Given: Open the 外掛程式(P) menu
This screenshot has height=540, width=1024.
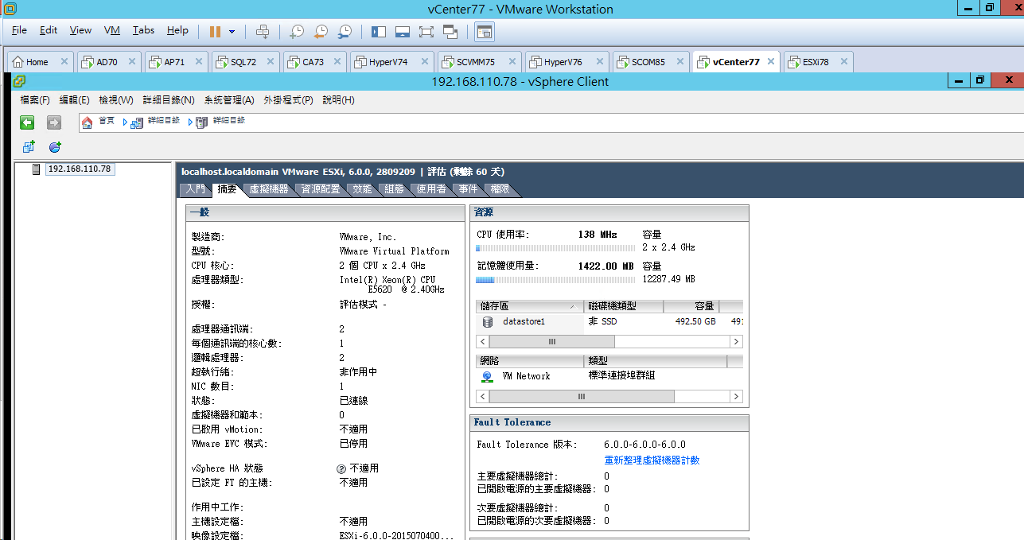Looking at the screenshot, I should (288, 100).
